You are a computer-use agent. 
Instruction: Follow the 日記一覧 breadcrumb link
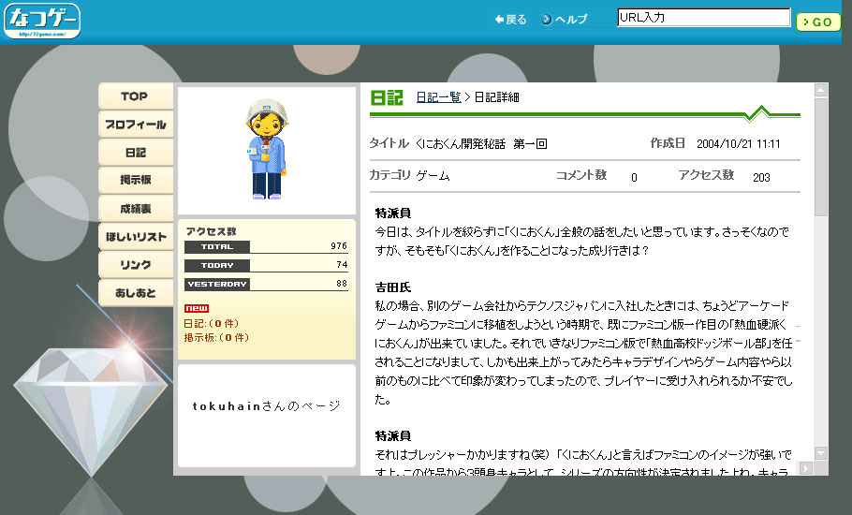(438, 97)
